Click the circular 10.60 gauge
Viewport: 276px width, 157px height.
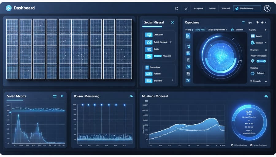click(249, 123)
